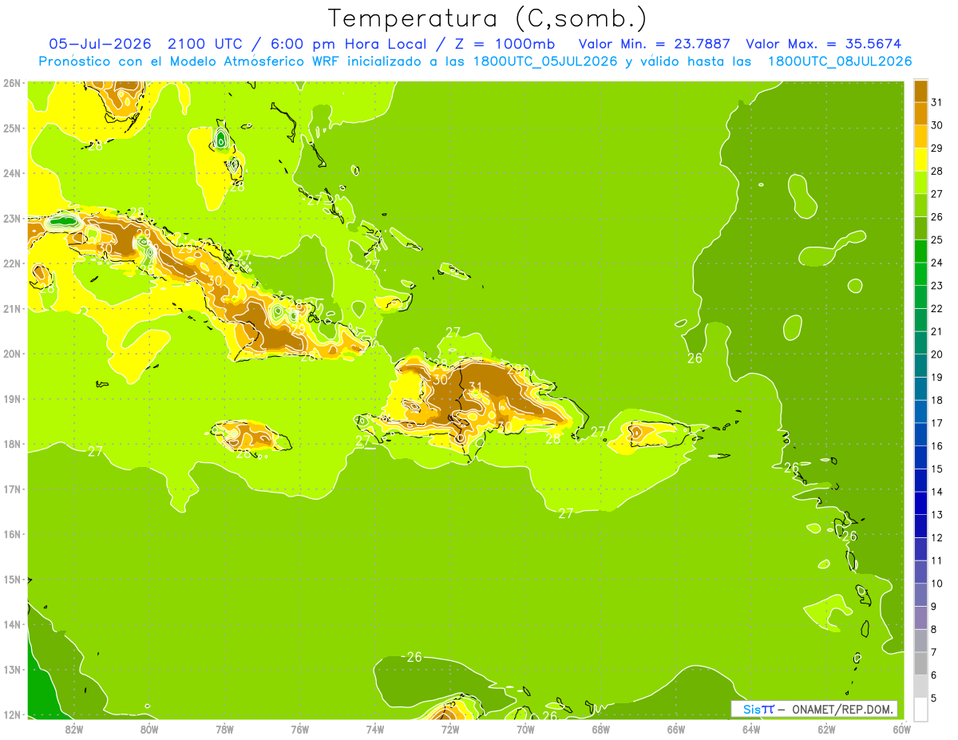Click the '66W' longitude axis label
The width and height of the screenshot is (958, 740).
click(676, 729)
